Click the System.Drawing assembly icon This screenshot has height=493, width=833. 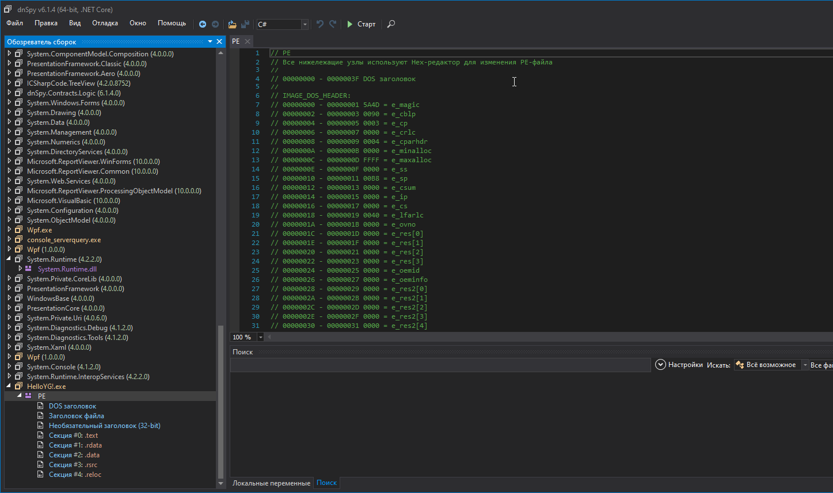click(19, 112)
